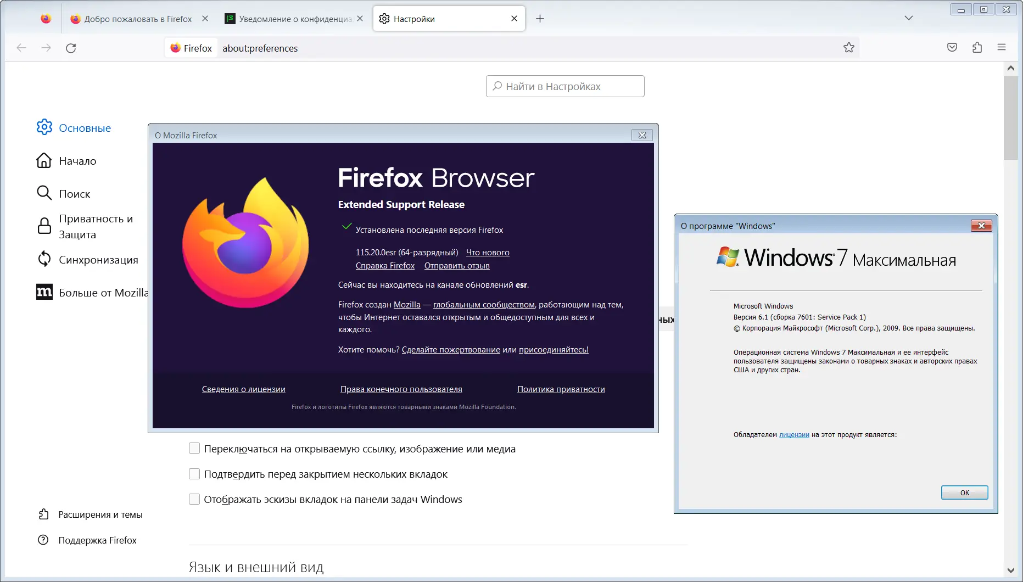Screen dimensions: 1023x582
Task: Select the 'Настройки' tab
Action: click(x=449, y=19)
